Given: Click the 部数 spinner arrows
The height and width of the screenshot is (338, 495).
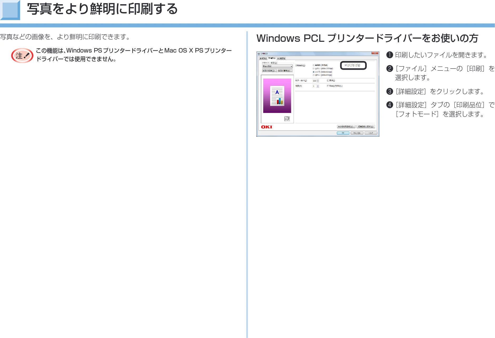Looking at the screenshot, I should click(x=318, y=86).
